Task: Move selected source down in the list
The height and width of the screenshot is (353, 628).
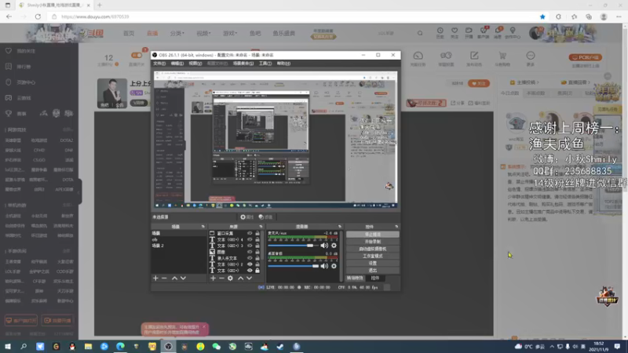Action: tap(249, 278)
